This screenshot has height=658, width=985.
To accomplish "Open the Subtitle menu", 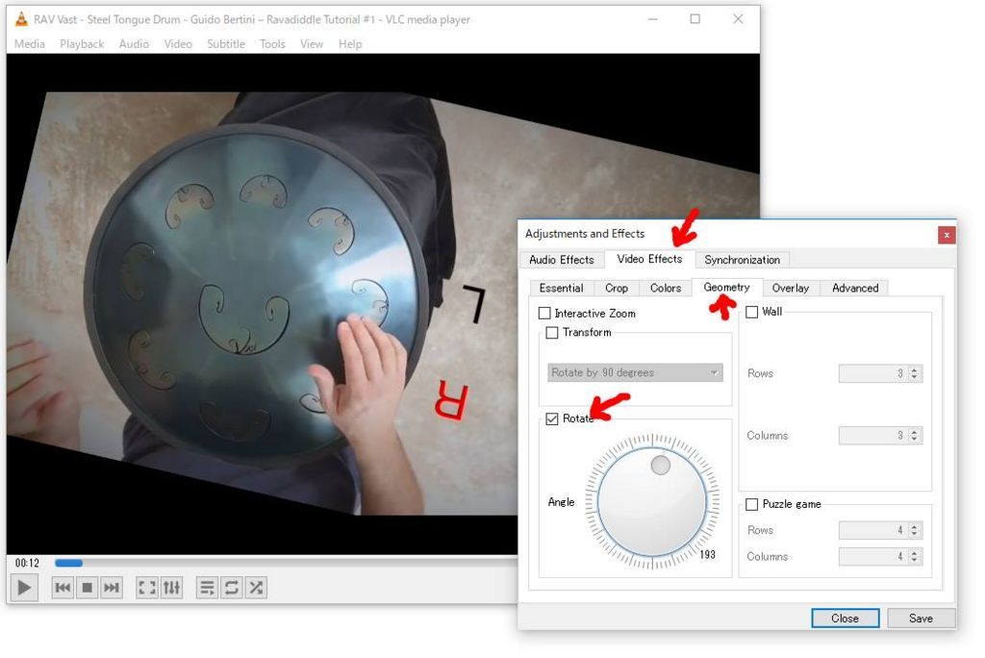I will click(x=226, y=44).
